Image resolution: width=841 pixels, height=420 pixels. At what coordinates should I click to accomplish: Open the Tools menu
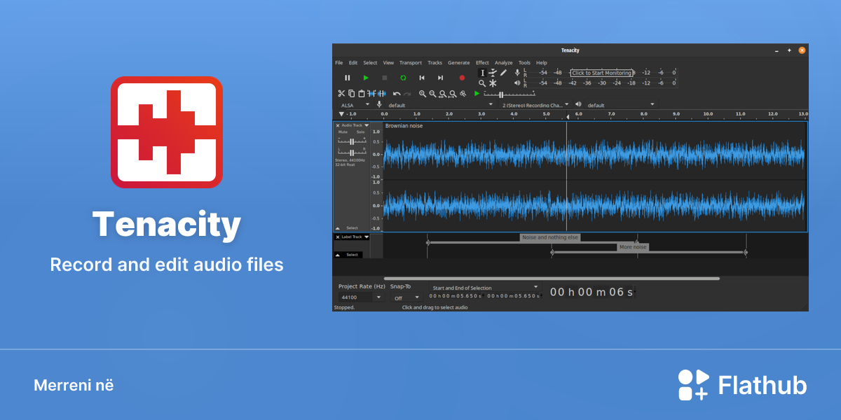coord(524,63)
